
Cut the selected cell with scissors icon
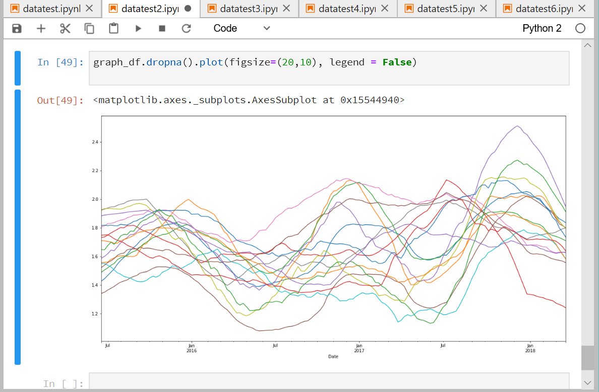pos(66,28)
